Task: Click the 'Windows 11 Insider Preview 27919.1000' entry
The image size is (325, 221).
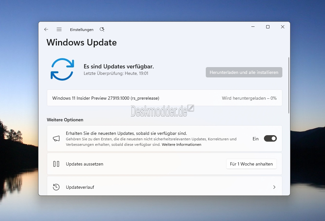Action: coord(164,98)
